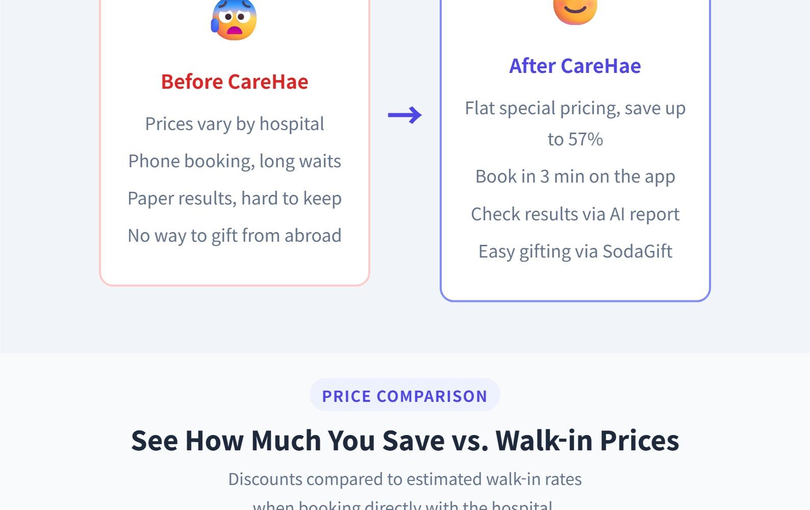
Task: Click 'when booking directly with the hospital' text
Action: pos(402,505)
